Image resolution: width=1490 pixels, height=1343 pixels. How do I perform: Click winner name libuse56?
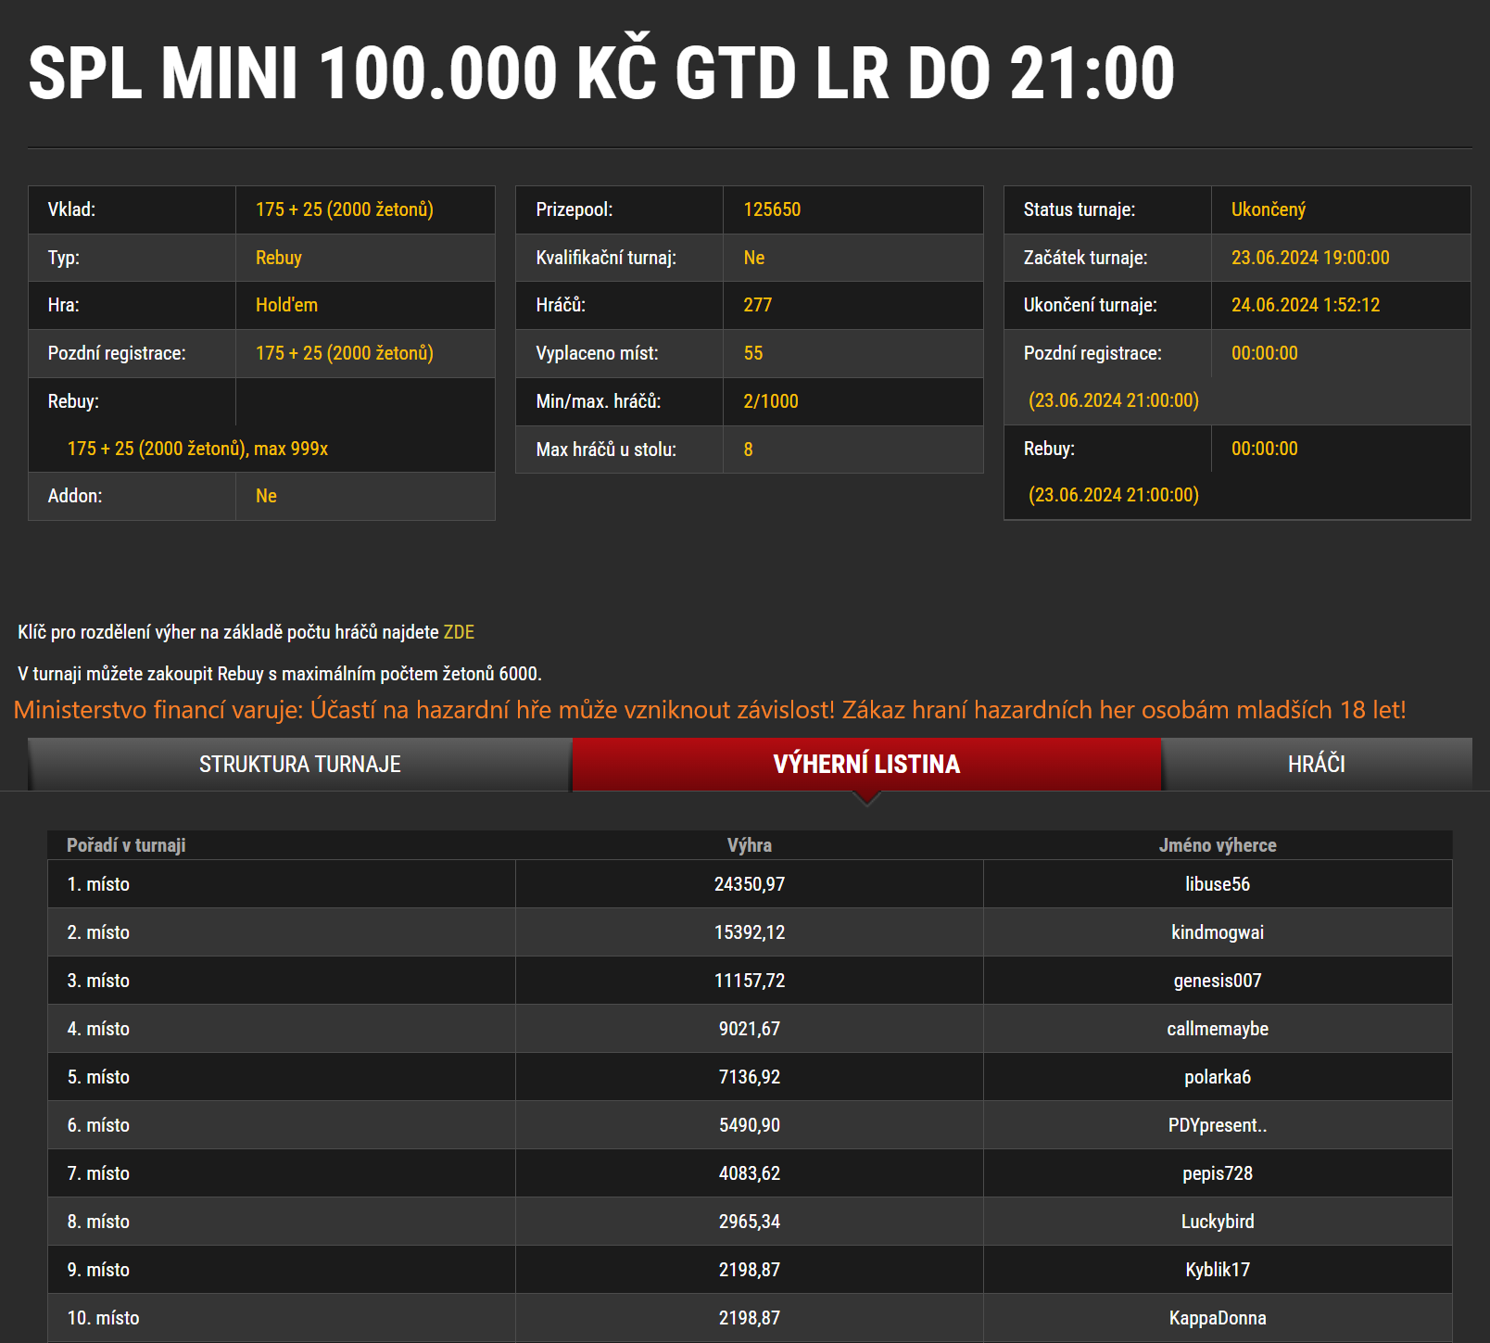pyautogui.click(x=1219, y=883)
